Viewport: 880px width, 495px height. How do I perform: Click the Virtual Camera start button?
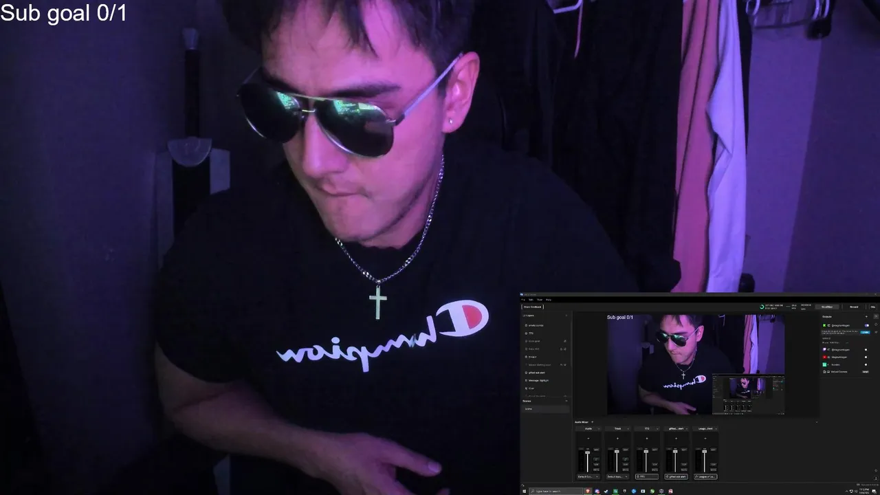tap(865, 372)
